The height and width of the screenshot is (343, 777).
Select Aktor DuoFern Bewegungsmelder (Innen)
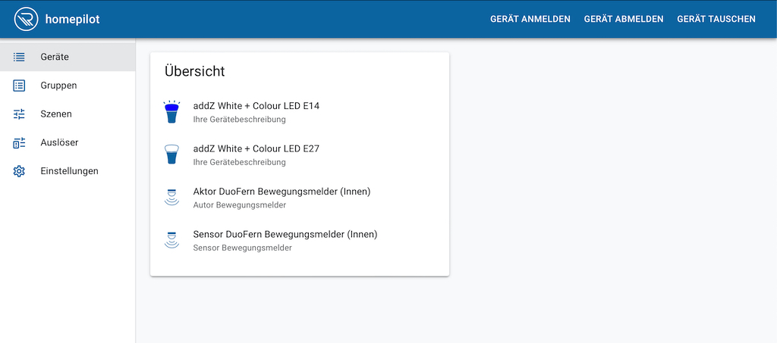tap(300, 197)
